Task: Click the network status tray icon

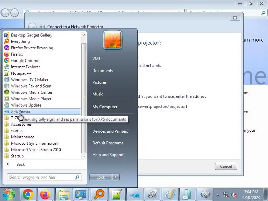Action: point(226,195)
